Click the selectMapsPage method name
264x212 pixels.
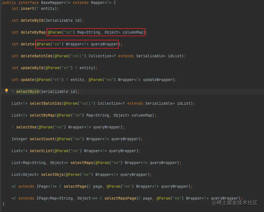point(120,198)
